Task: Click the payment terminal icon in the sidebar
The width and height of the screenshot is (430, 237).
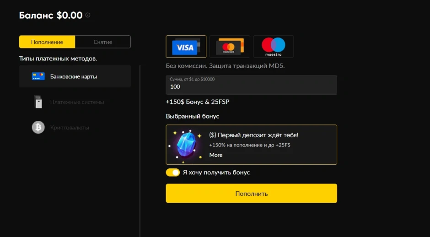Action: tap(38, 102)
